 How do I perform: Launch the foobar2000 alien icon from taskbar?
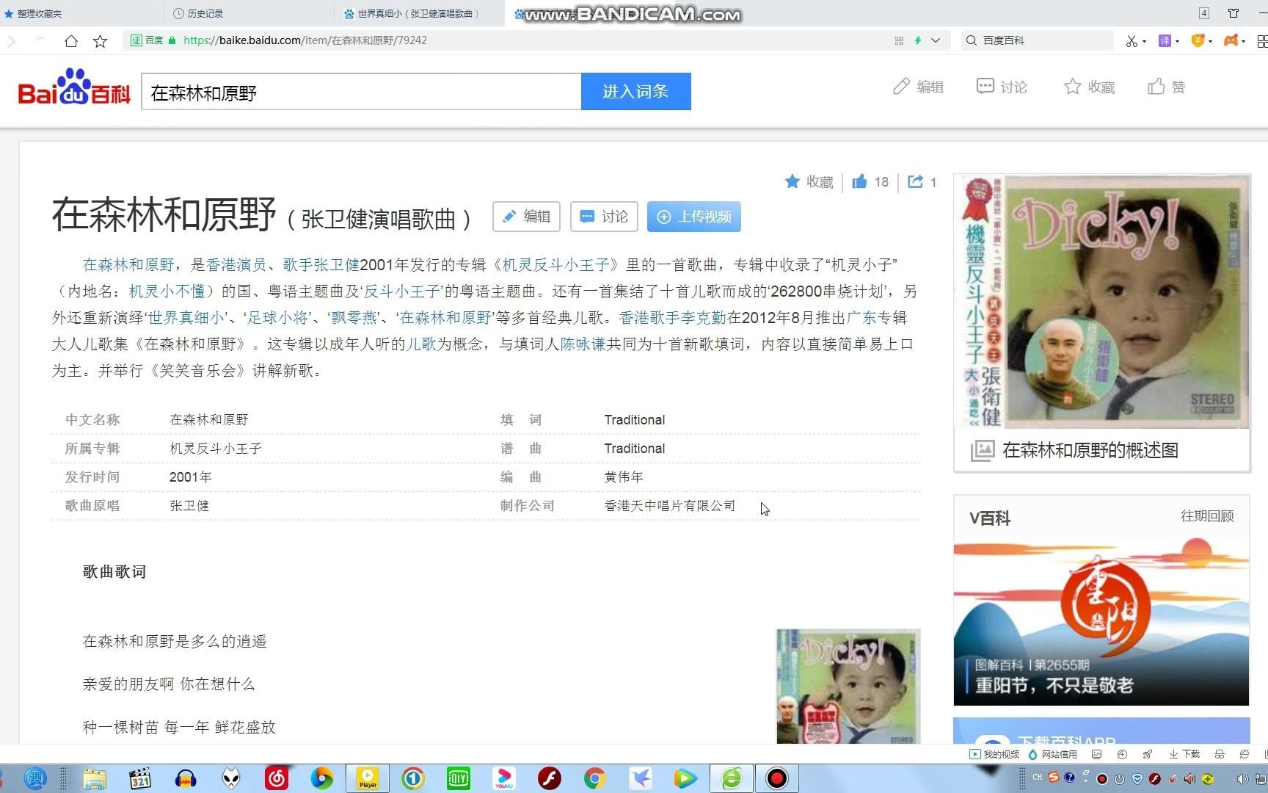[231, 778]
